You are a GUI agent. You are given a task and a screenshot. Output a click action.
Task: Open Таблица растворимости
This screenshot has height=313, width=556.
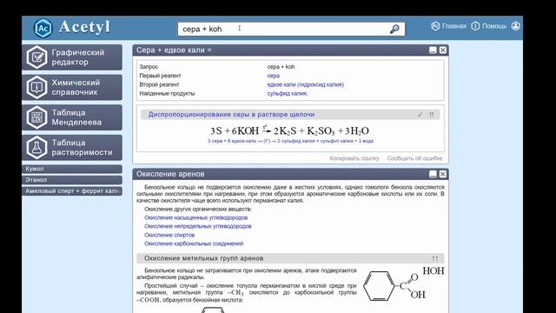72,148
